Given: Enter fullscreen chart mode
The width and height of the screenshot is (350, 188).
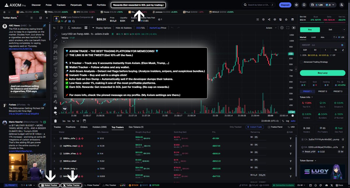Looking at the screenshot, I should pos(288,28).
